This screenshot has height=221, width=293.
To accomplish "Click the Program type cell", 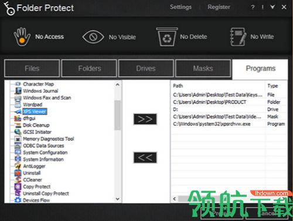I will click(x=276, y=124).
